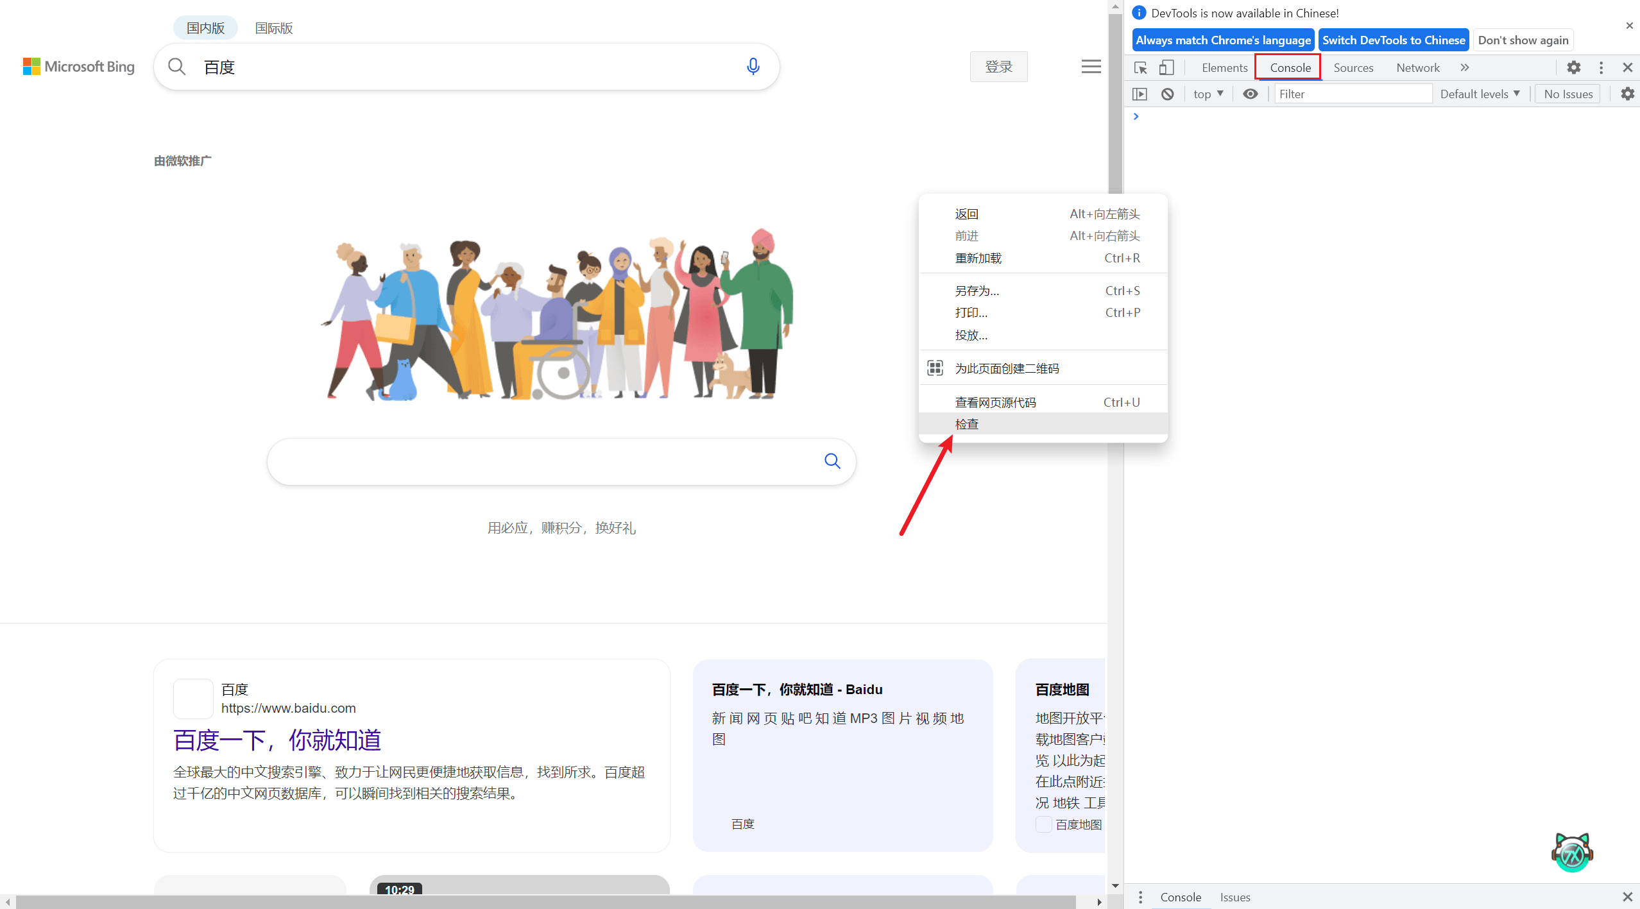Image resolution: width=1640 pixels, height=909 pixels.
Task: Click the magnifier icon in top search box
Action: pyautogui.click(x=176, y=67)
